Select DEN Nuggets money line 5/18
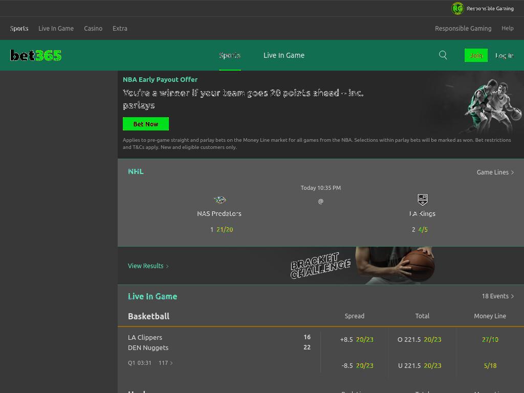524x393 pixels. 490,365
